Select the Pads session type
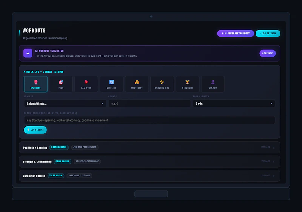The height and width of the screenshot is (212, 302). coord(61,84)
